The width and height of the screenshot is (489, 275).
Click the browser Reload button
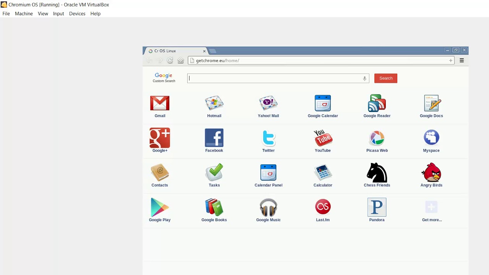point(170,60)
